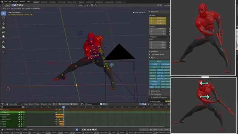Switch to the Sculpting workspace tab
The height and width of the screenshot is (134, 238).
(52, 2)
